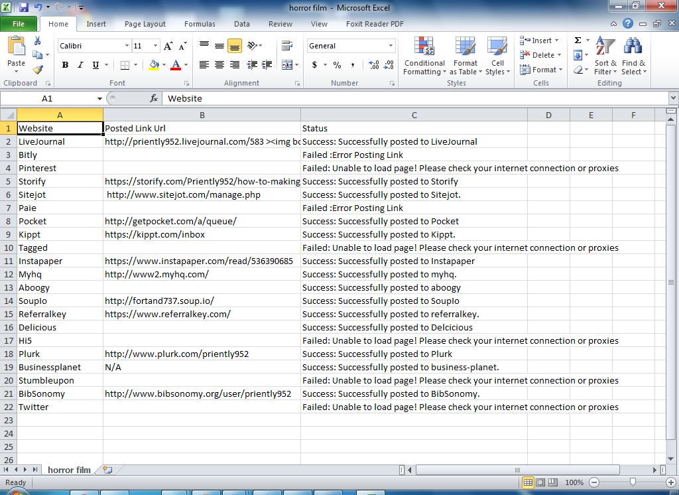
Task: Click the Cut scissors icon
Action: pyautogui.click(x=38, y=40)
